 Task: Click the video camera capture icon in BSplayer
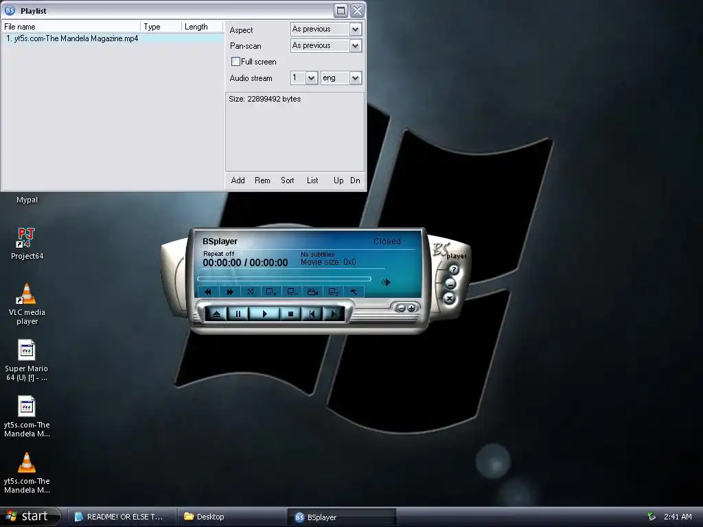(x=312, y=292)
